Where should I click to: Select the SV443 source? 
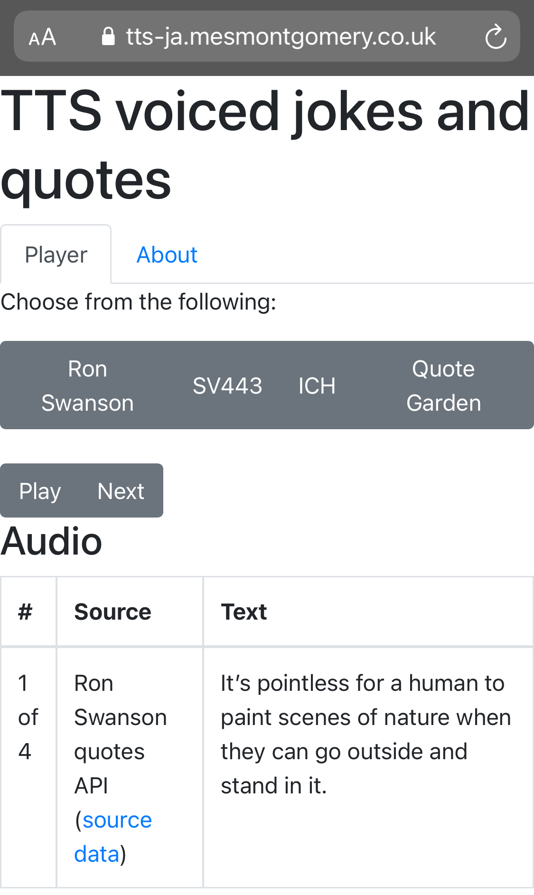pos(227,385)
